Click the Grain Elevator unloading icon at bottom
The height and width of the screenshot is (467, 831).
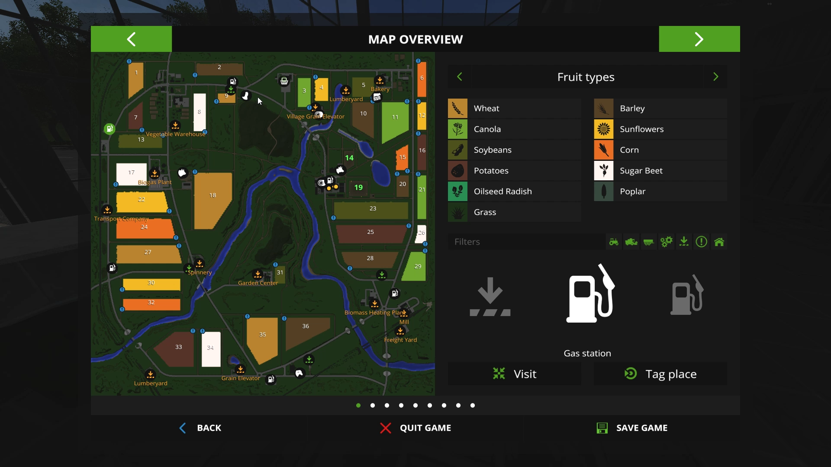240,370
